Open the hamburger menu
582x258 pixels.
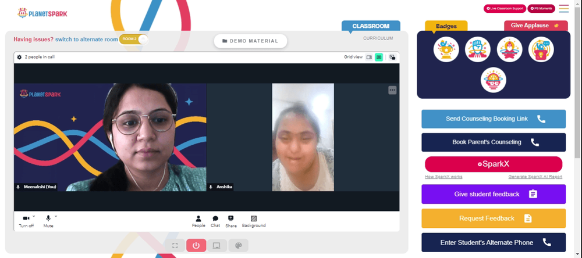[x=564, y=9]
